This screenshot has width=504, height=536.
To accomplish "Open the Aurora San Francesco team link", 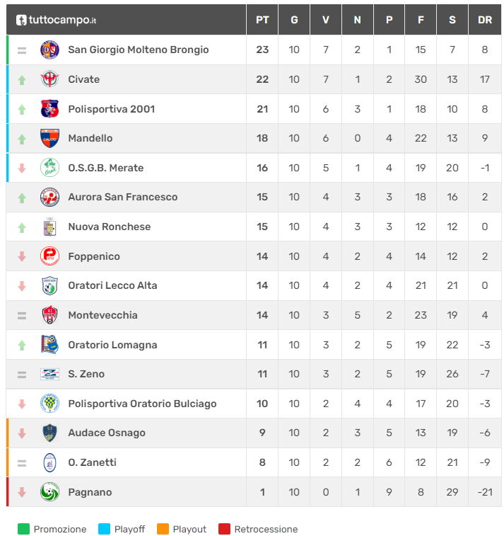I will (x=122, y=197).
